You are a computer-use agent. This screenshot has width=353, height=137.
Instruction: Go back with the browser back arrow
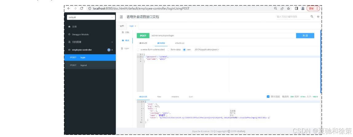click(69, 8)
